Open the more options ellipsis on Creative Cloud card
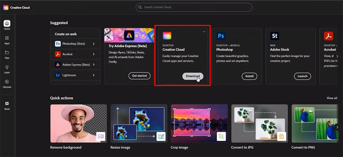343x157 pixels. pyautogui.click(x=204, y=32)
